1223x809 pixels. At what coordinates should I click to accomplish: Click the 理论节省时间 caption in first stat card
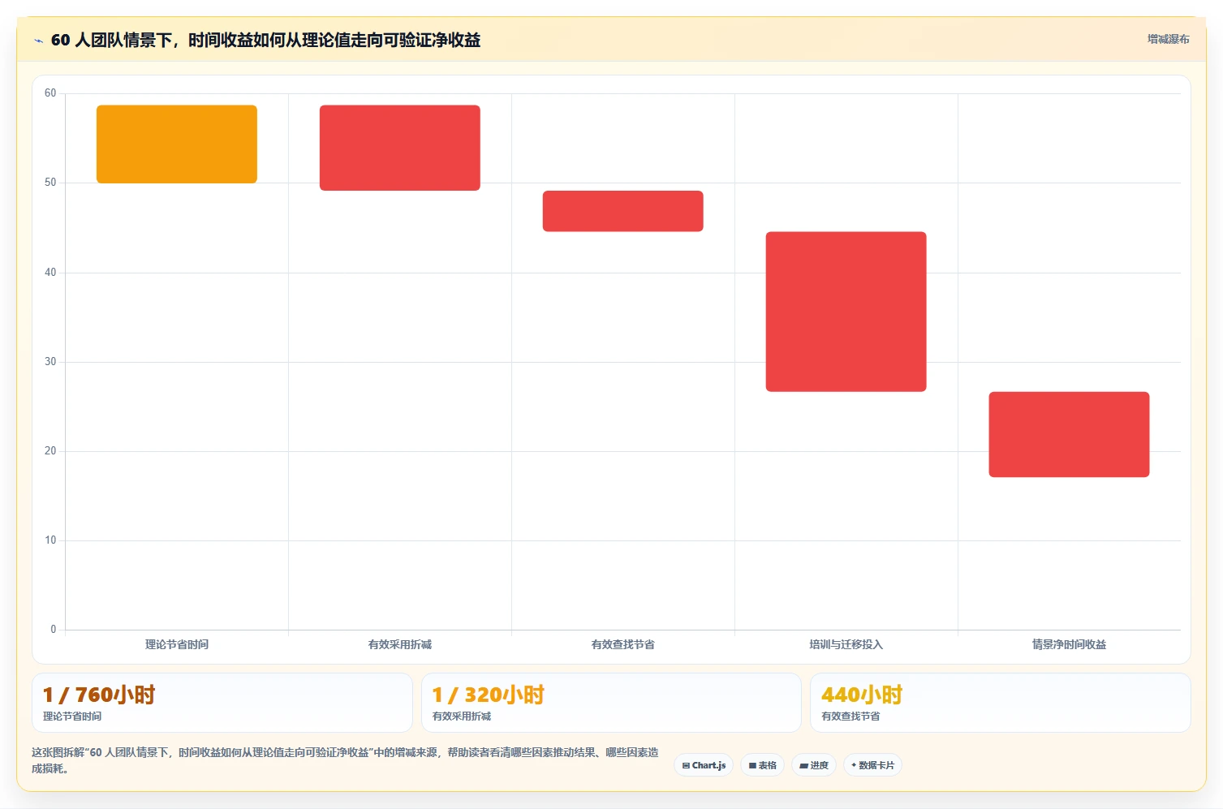tap(72, 716)
